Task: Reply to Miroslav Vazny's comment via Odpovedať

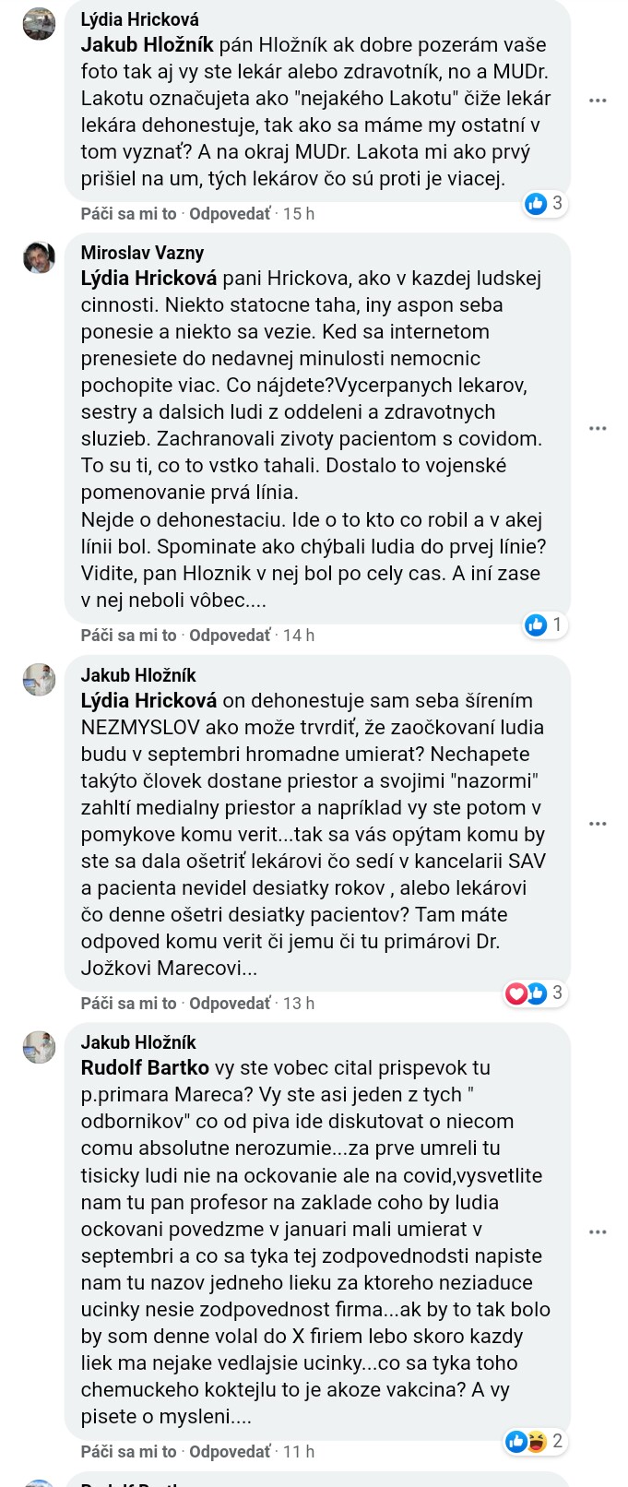Action: tap(230, 636)
